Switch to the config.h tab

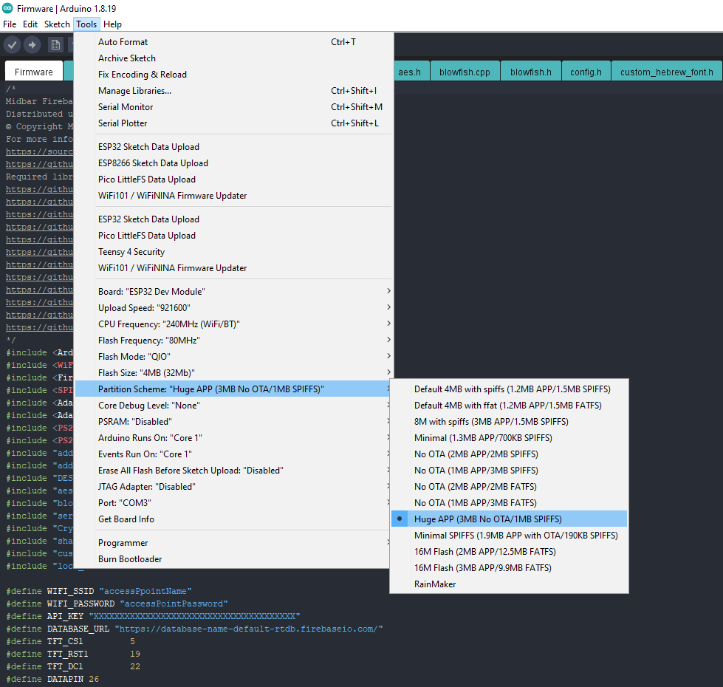coord(586,72)
